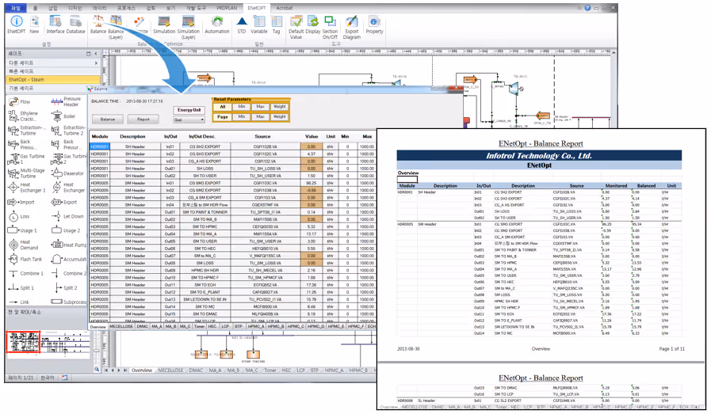Click the STD icon in ribbon
This screenshot has width=711, height=414.
242,25
